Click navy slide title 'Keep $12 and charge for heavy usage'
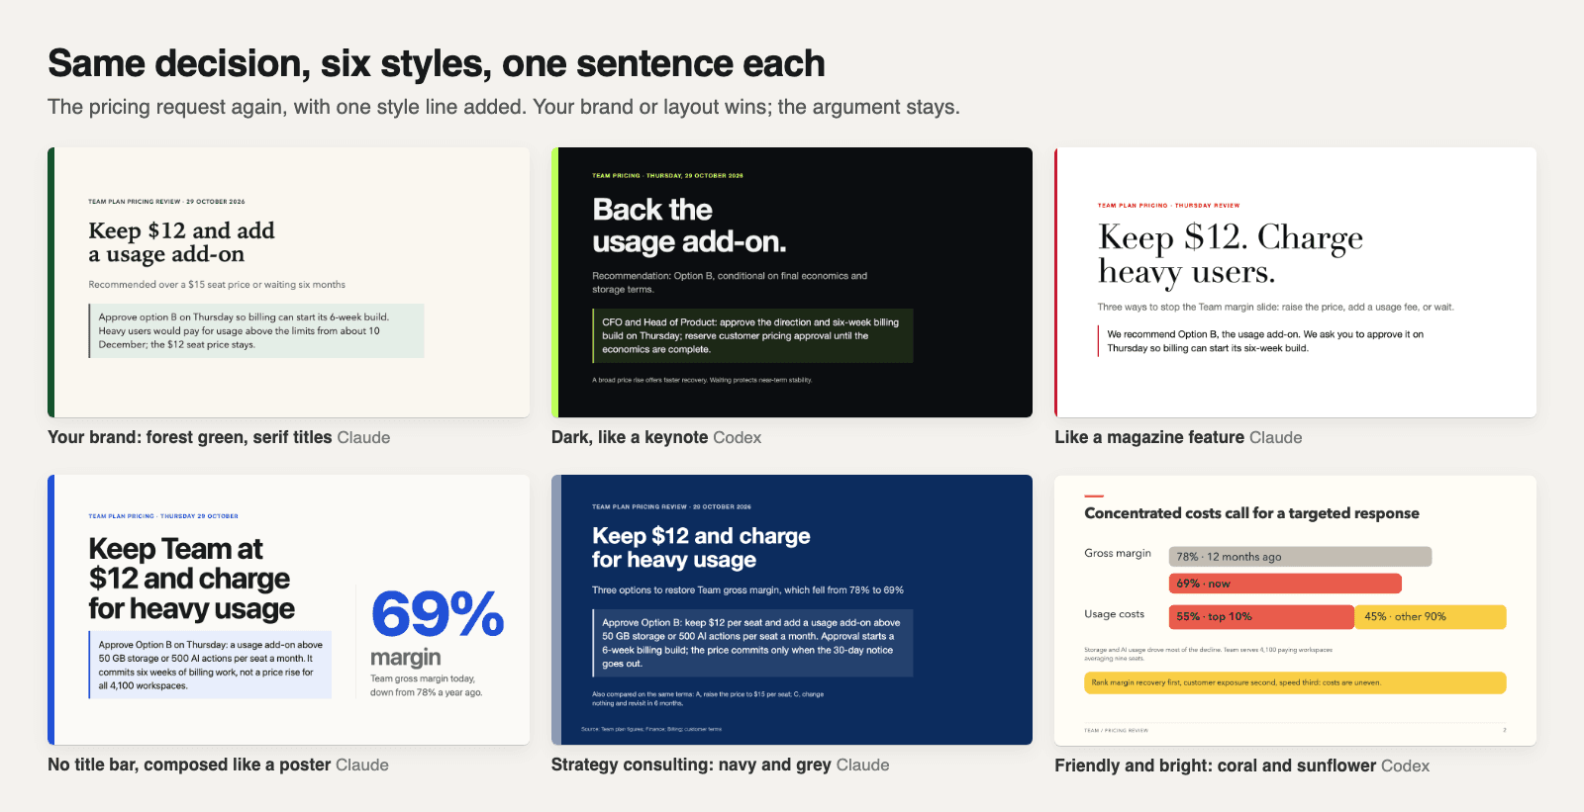The height and width of the screenshot is (812, 1584). pos(701,548)
